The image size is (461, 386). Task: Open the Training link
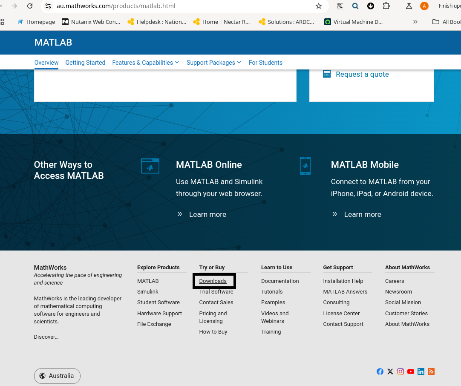[271, 331]
